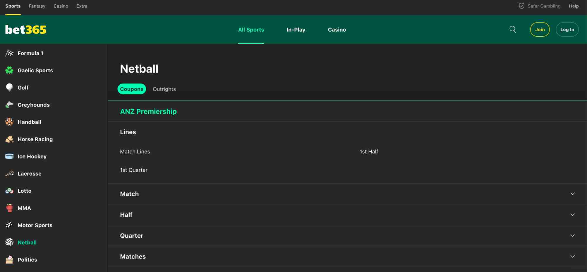Select Politics in the sidebar
Screen dimensions: 587x272
tap(27, 260)
